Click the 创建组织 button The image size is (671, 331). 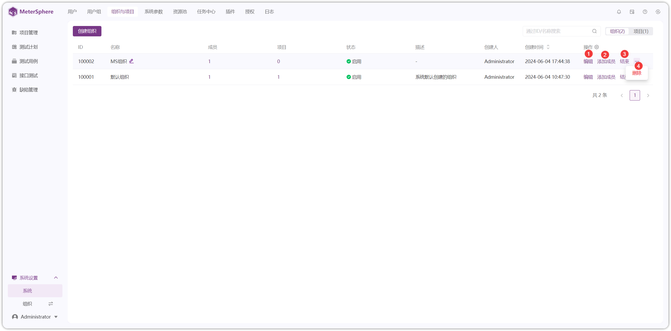coord(87,31)
